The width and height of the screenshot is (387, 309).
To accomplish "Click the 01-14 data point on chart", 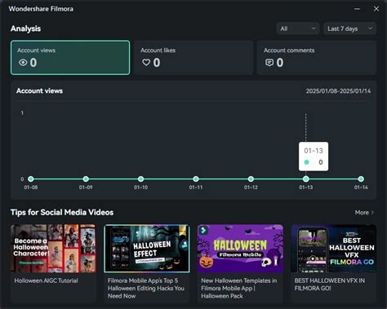I will 361,179.
